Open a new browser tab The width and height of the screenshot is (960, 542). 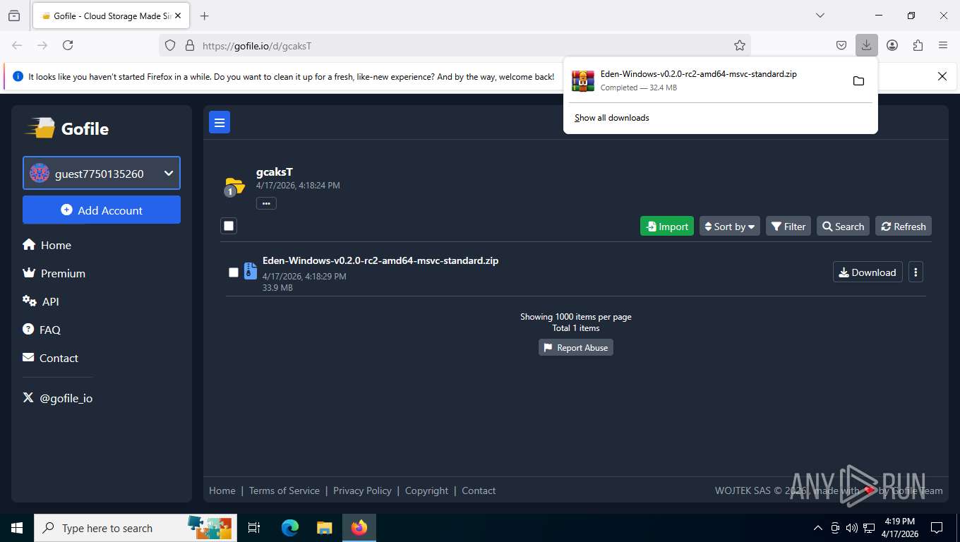204,16
